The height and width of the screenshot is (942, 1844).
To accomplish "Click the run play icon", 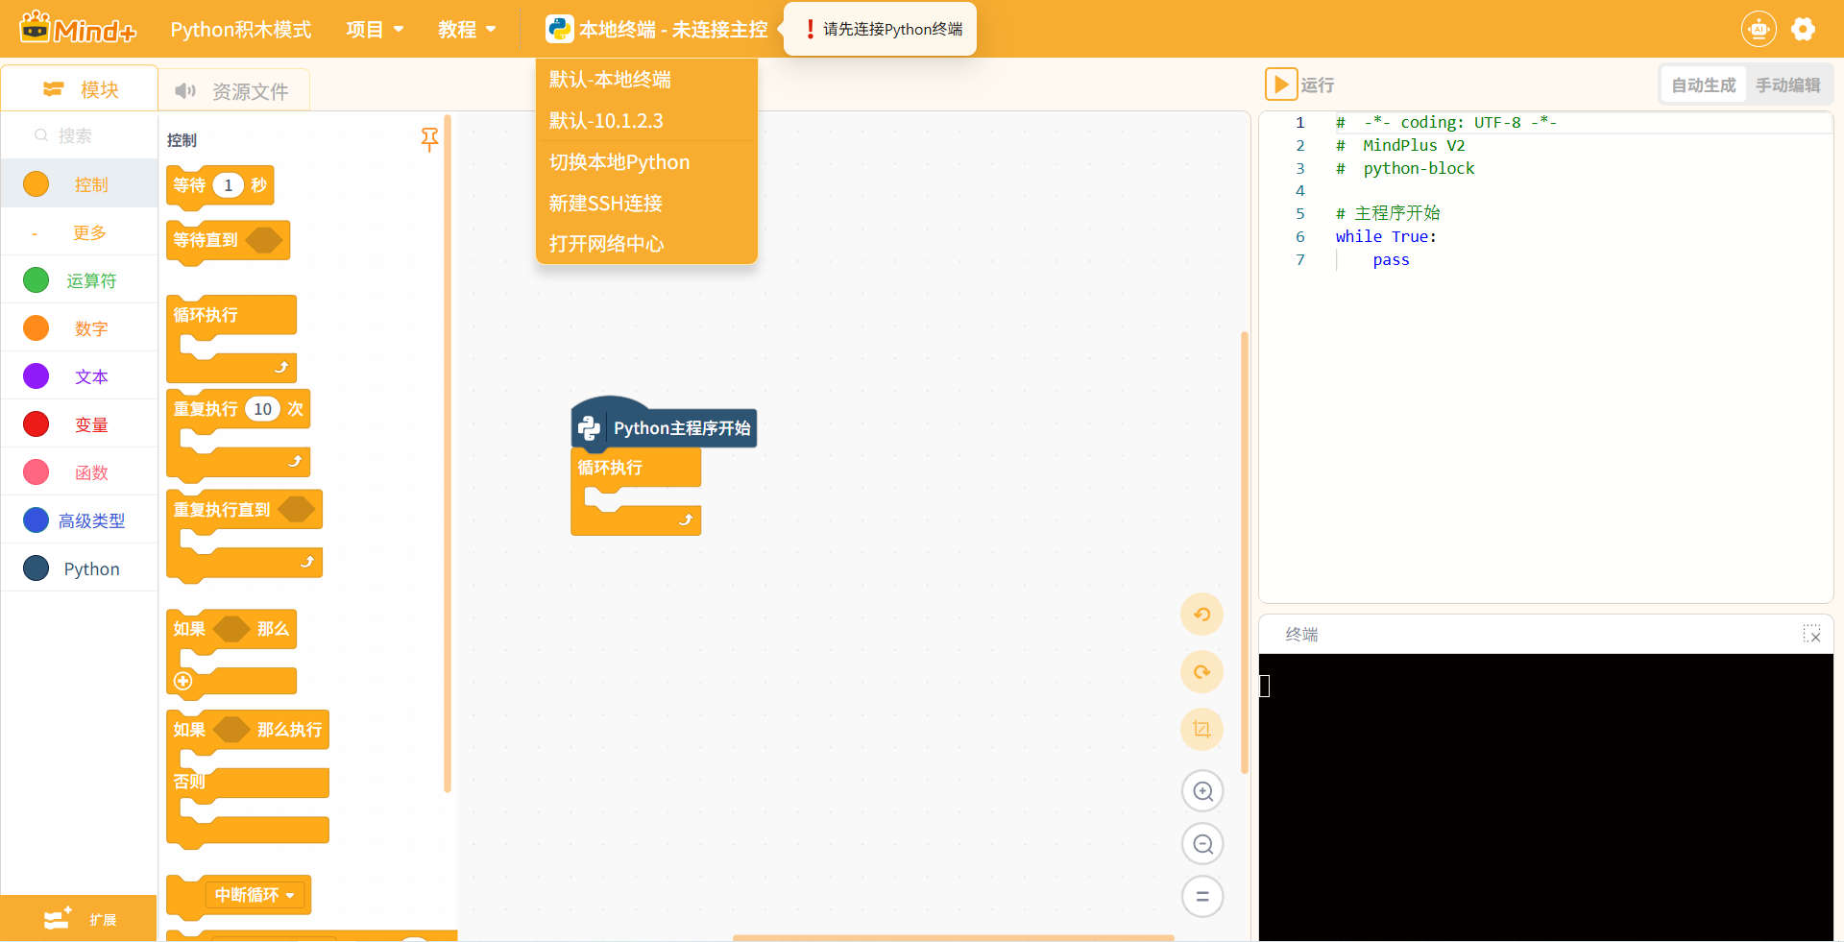I will (x=1280, y=85).
